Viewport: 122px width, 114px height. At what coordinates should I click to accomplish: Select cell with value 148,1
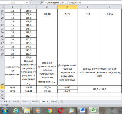tap(28, 32)
